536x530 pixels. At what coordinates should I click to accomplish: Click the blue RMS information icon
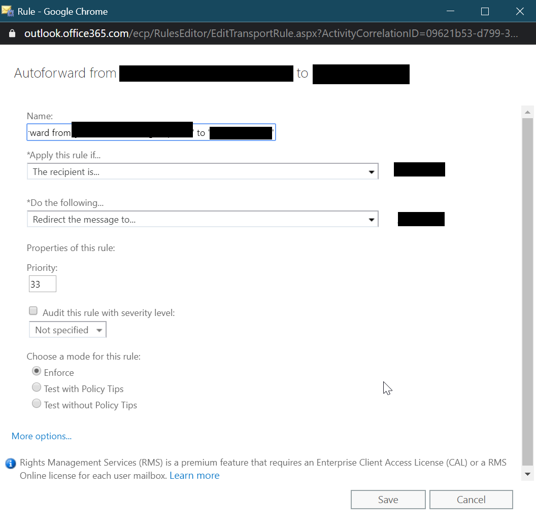click(x=10, y=463)
